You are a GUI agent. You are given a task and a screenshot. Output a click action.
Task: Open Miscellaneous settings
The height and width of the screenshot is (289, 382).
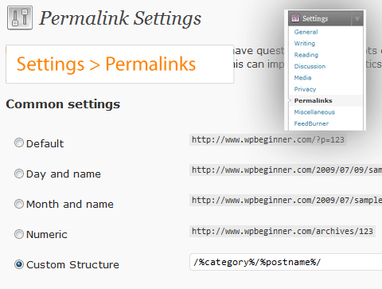tap(314, 112)
